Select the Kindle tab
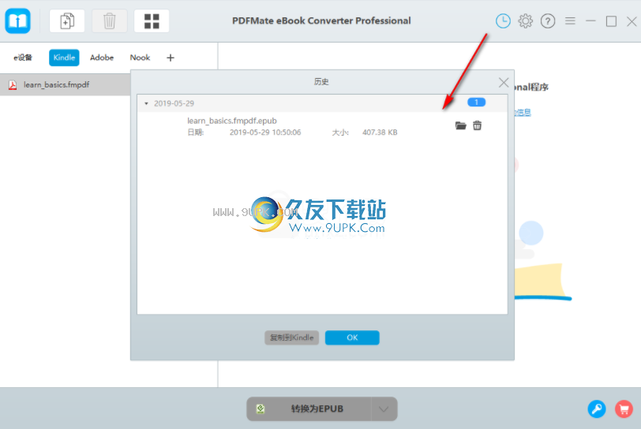 pos(64,58)
